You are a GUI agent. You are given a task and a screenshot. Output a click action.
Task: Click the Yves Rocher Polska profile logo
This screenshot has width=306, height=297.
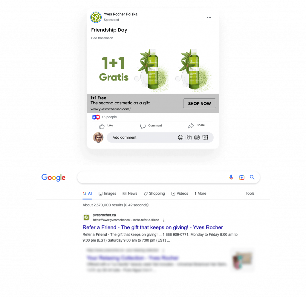96,17
